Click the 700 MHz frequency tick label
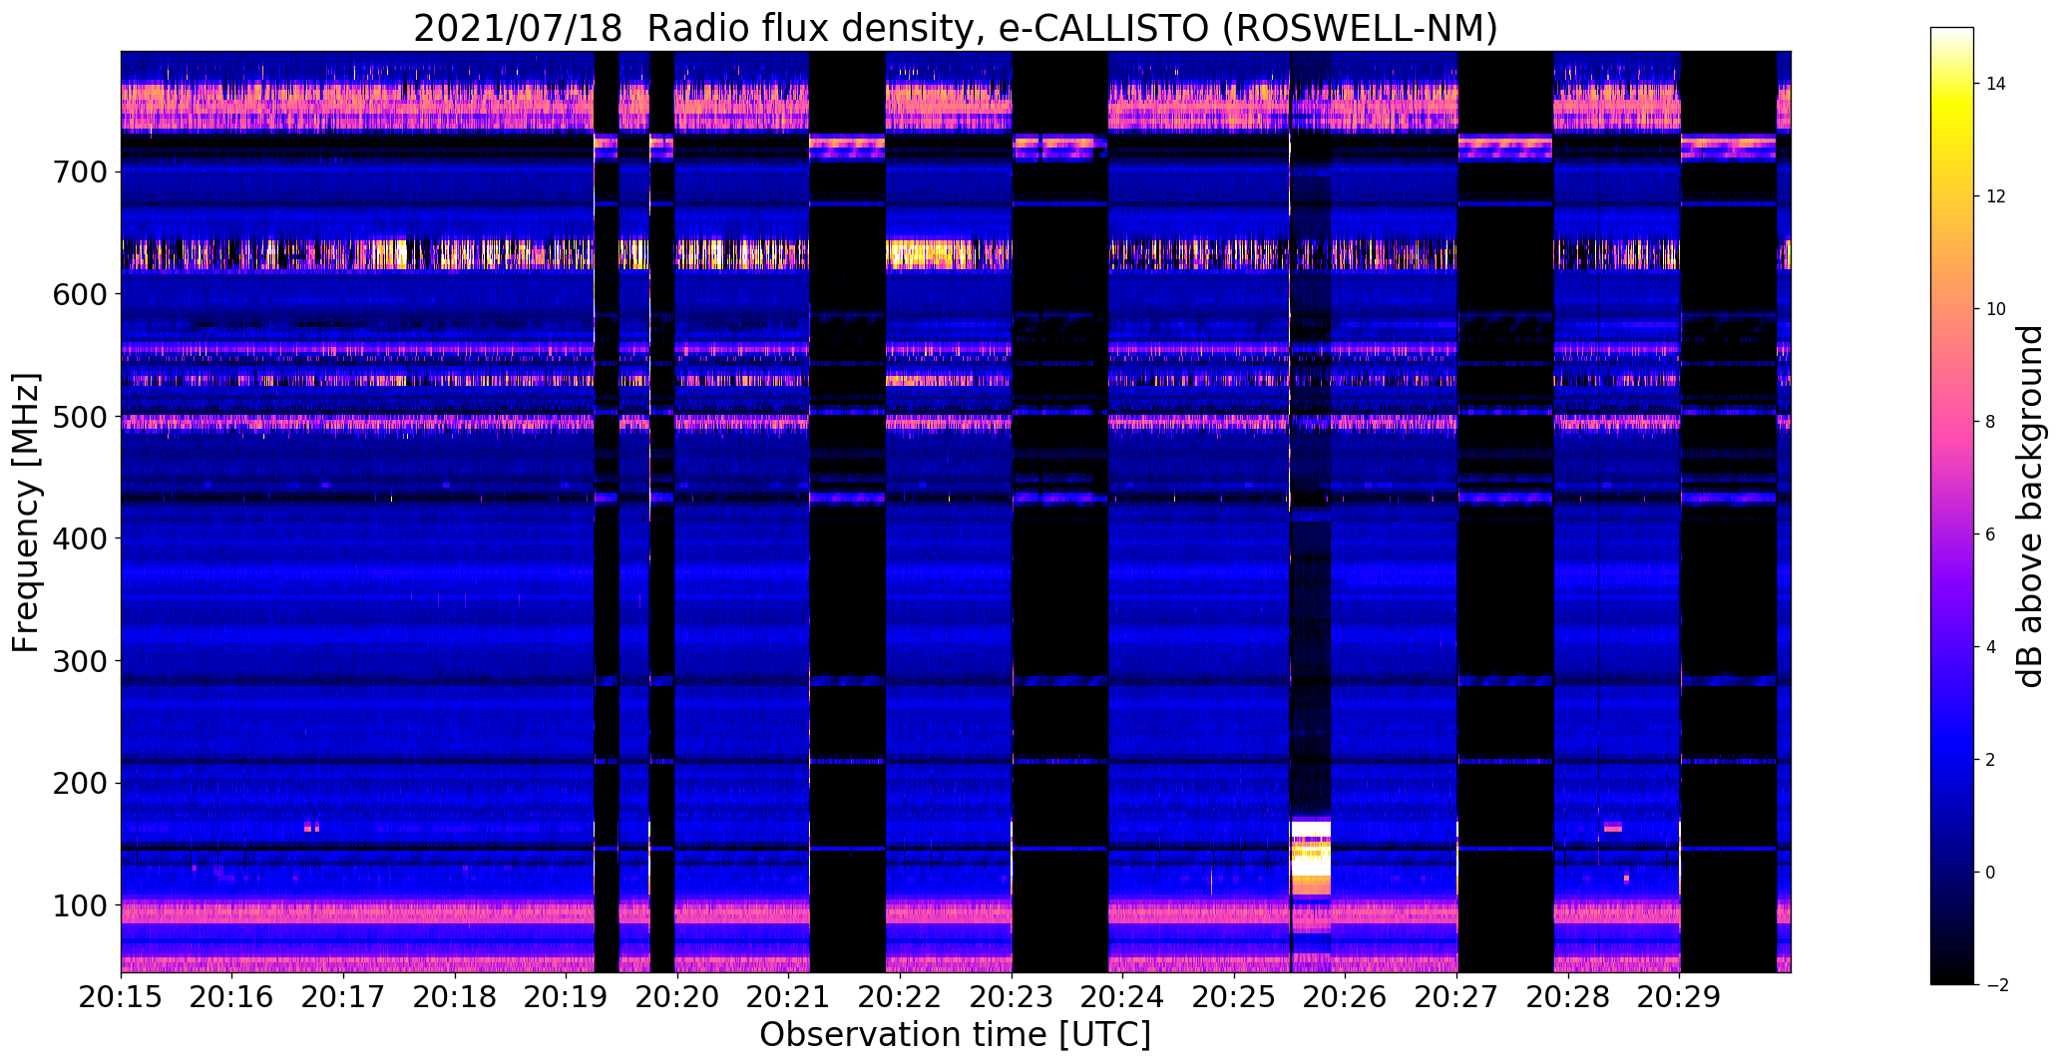 click(80, 172)
